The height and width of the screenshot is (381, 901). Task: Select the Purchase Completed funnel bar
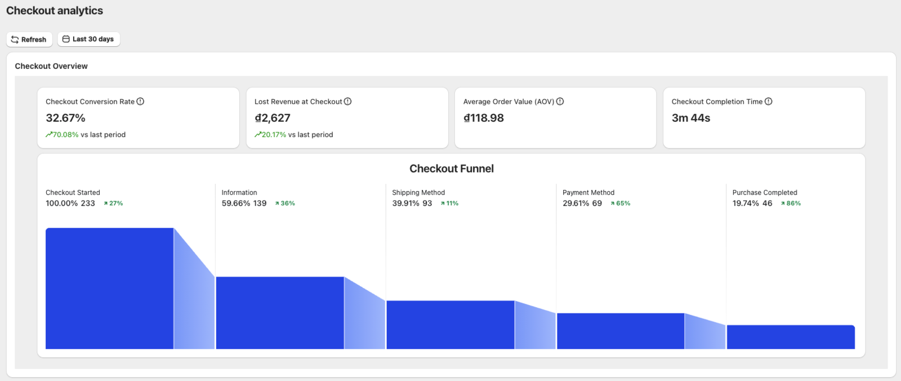(791, 337)
